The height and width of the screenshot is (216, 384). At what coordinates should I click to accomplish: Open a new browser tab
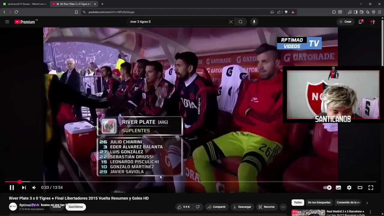[102, 4]
